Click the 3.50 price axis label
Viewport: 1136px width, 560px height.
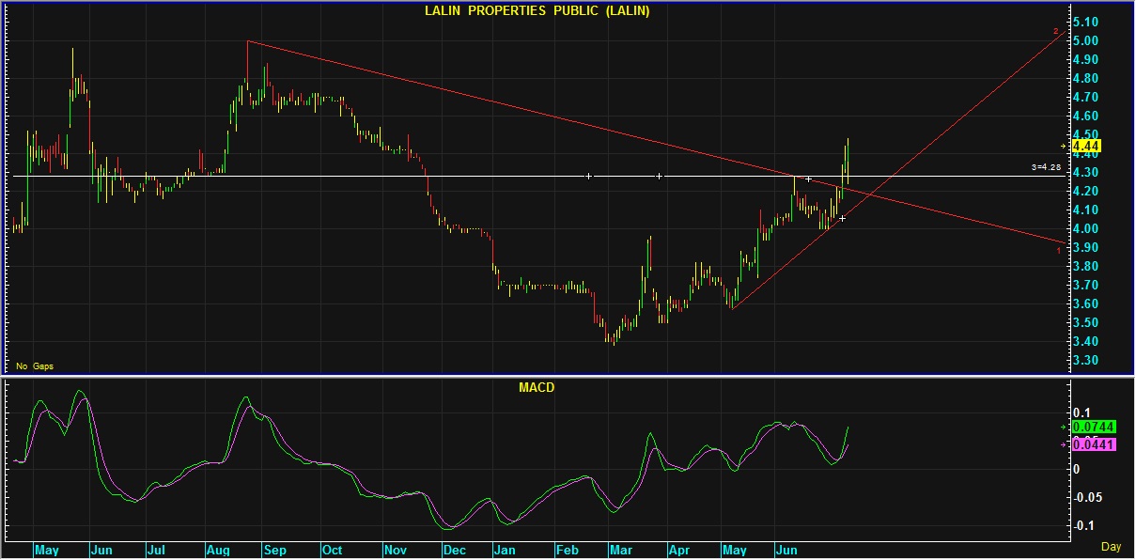pyautogui.click(x=1086, y=322)
